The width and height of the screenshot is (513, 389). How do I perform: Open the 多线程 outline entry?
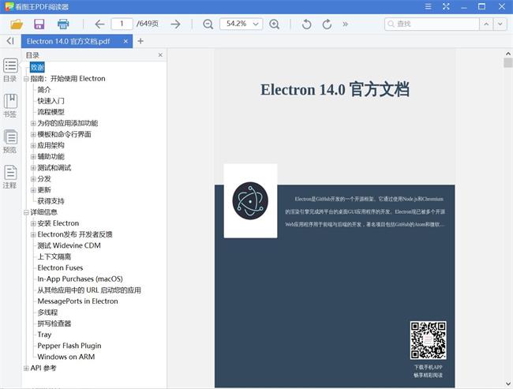[x=47, y=312]
